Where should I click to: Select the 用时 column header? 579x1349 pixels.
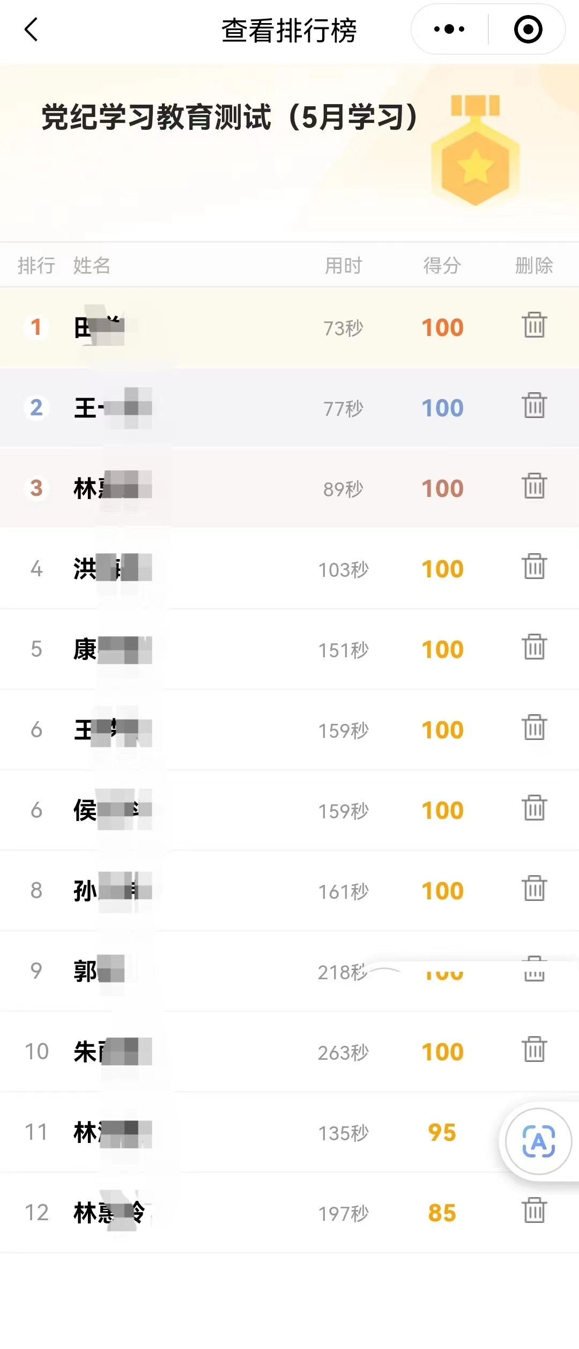(x=344, y=266)
